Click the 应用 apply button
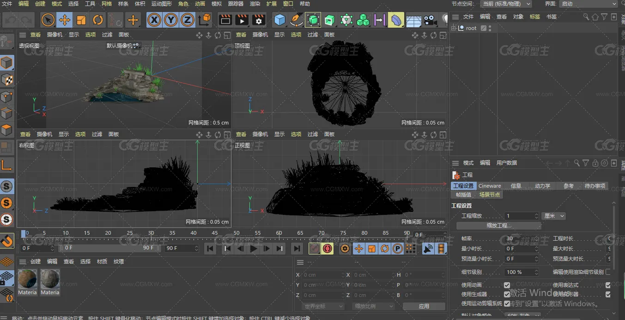Image resolution: width=625 pixels, height=320 pixels. [x=424, y=306]
